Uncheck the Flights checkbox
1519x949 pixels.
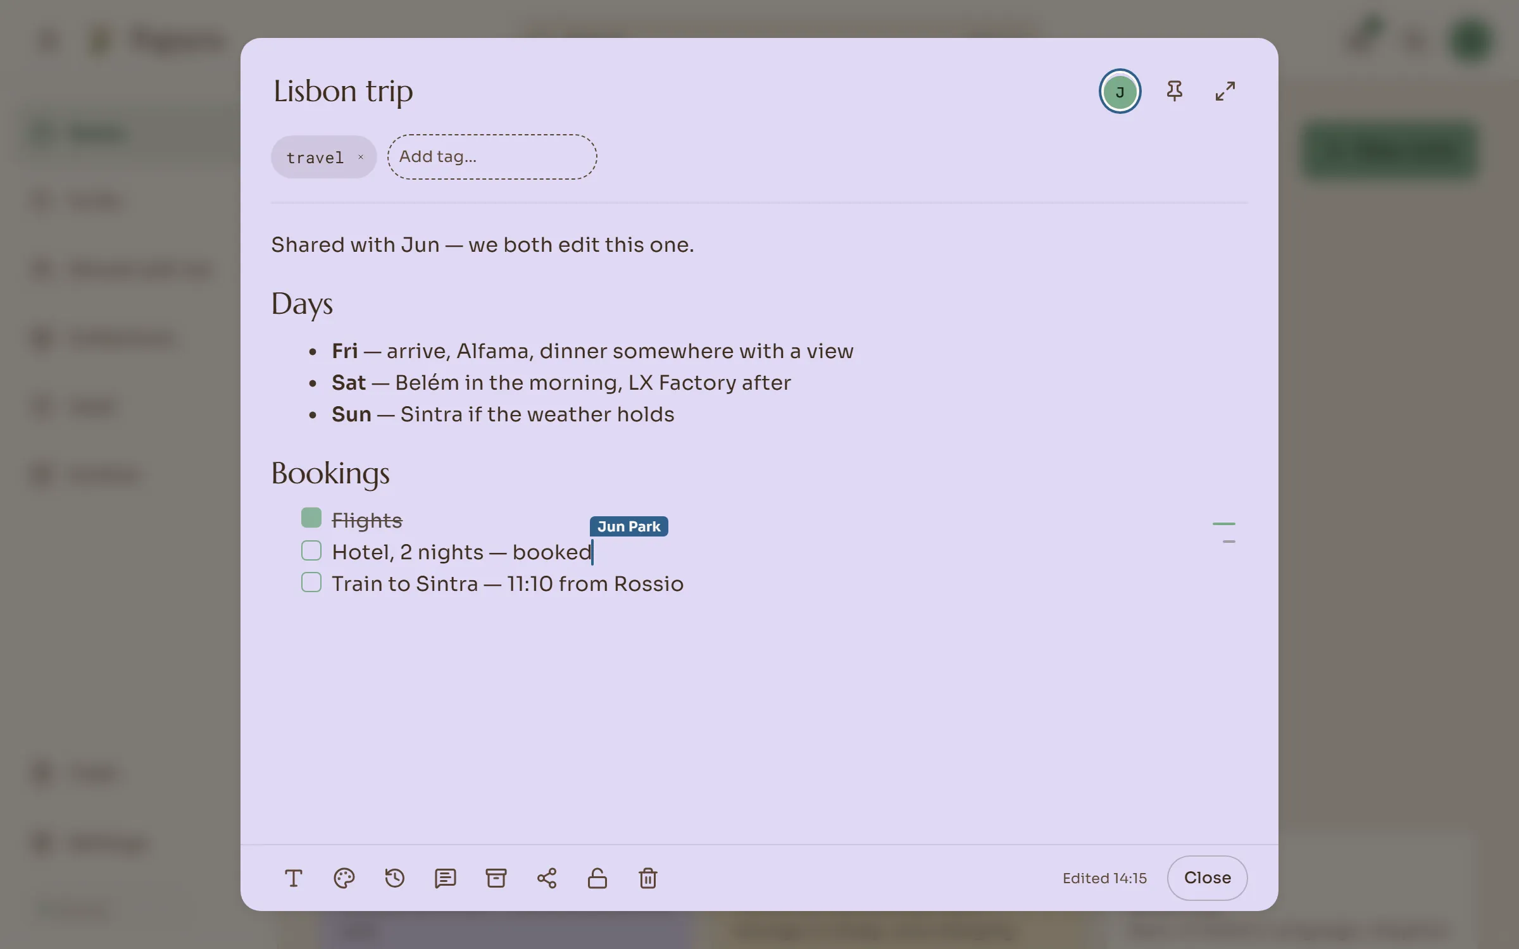[311, 518]
